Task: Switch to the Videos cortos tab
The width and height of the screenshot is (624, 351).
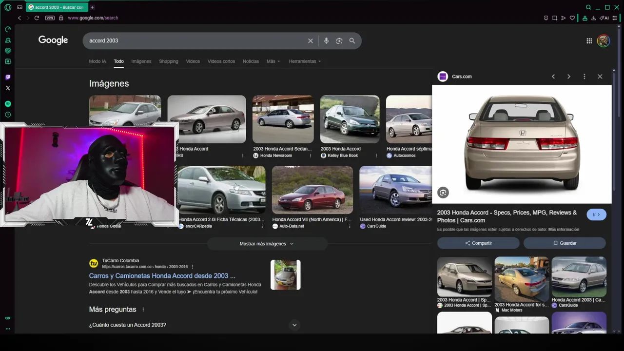Action: (221, 61)
